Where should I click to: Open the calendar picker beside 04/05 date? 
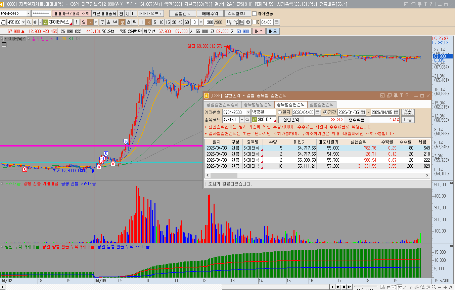[x=276, y=22]
